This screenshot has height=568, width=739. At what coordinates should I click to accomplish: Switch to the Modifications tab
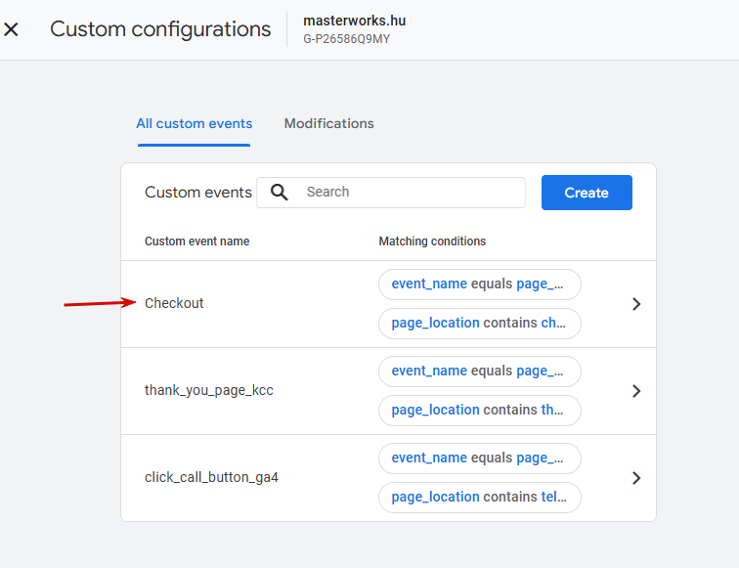coord(329,123)
